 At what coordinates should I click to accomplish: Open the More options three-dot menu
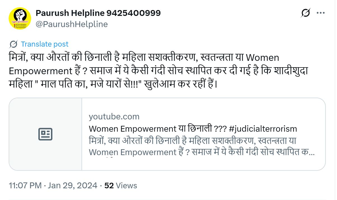(320, 13)
